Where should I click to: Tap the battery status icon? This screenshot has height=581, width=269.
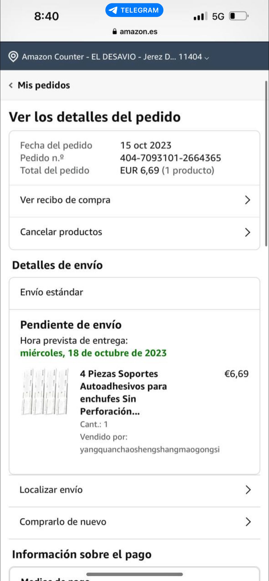coord(238,16)
